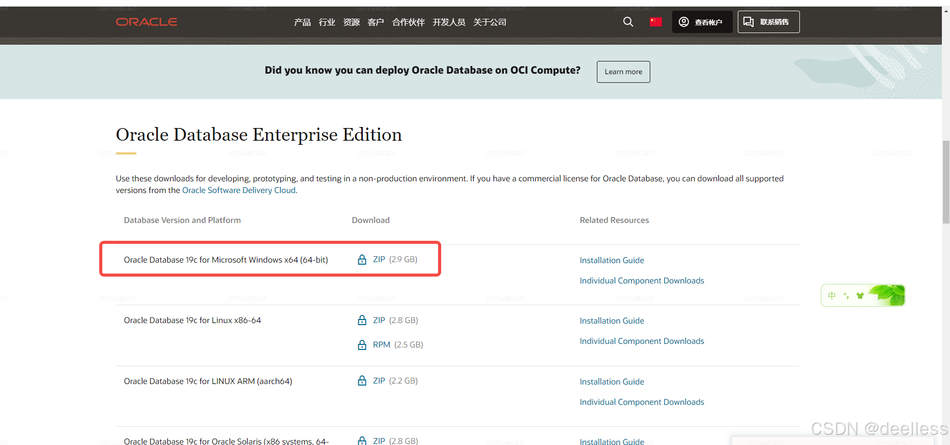Image resolution: width=950 pixels, height=445 pixels.
Task: Click the China flag country selector
Action: (656, 21)
